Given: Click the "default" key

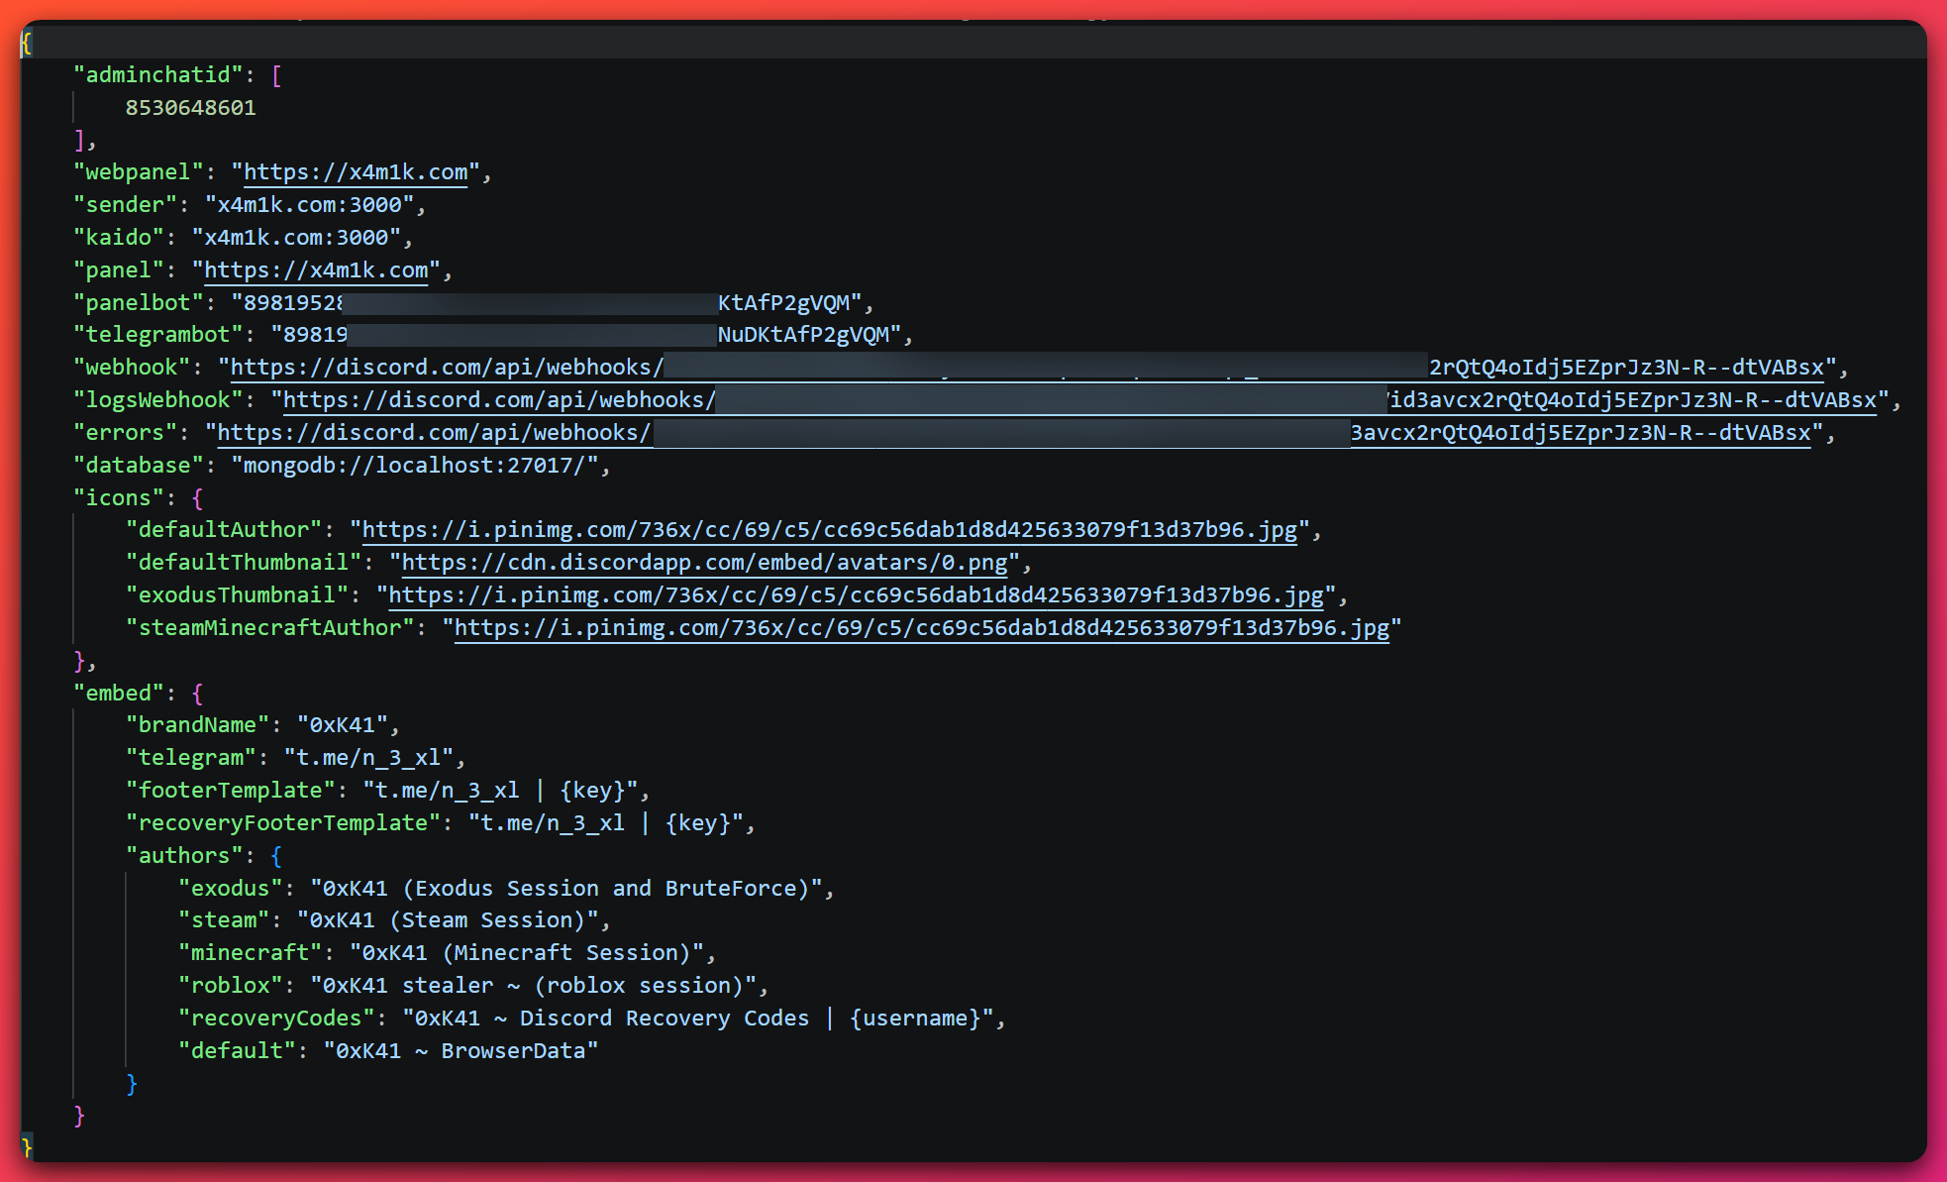Looking at the screenshot, I should pos(238,1051).
